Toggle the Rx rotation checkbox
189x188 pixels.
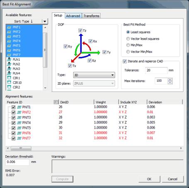click(90, 41)
